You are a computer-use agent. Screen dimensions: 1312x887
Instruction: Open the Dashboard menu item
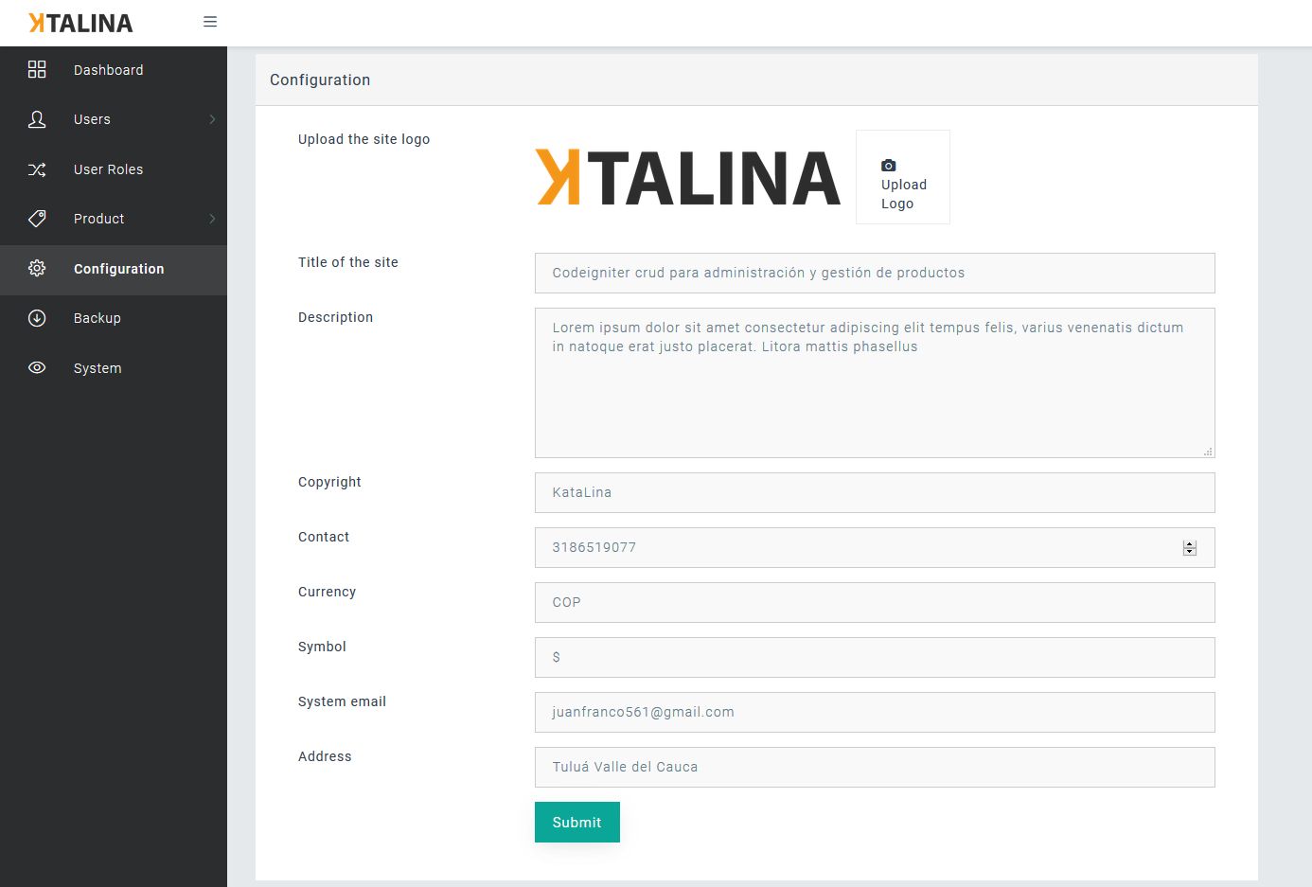[x=114, y=70]
